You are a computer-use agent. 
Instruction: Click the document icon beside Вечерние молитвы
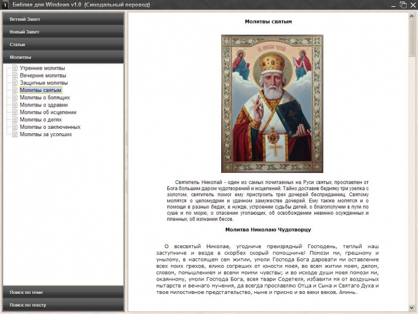tap(15, 75)
